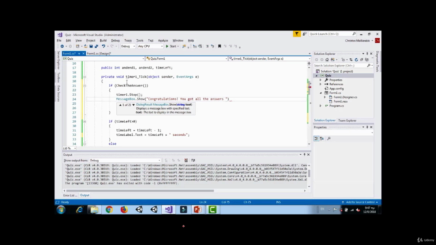Screen dimensions: 436x245
Task: Click Start to run the project
Action: [x=171, y=46]
